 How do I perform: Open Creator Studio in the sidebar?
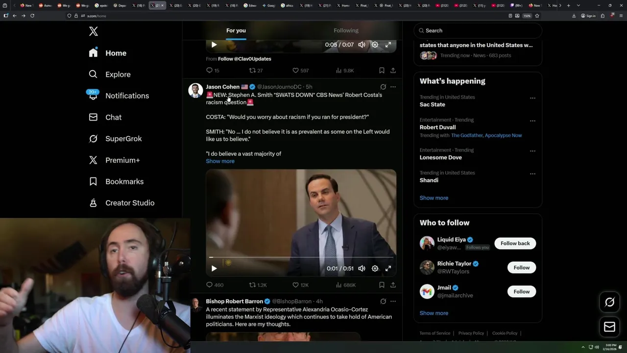[121, 203]
